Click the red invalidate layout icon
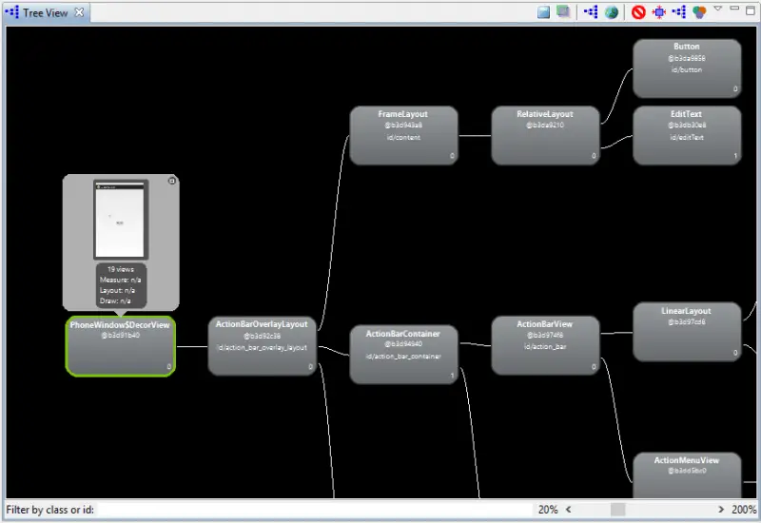Image resolution: width=761 pixels, height=523 pixels. pyautogui.click(x=638, y=12)
